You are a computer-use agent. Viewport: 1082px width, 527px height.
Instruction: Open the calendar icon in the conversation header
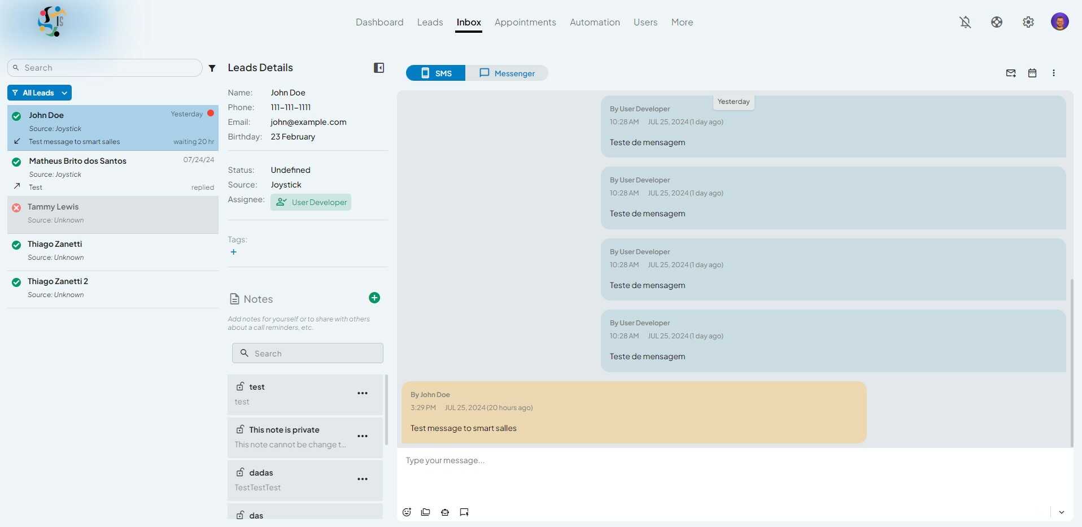(1032, 73)
